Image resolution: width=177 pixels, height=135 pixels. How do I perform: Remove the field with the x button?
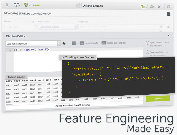[x=168, y=27]
